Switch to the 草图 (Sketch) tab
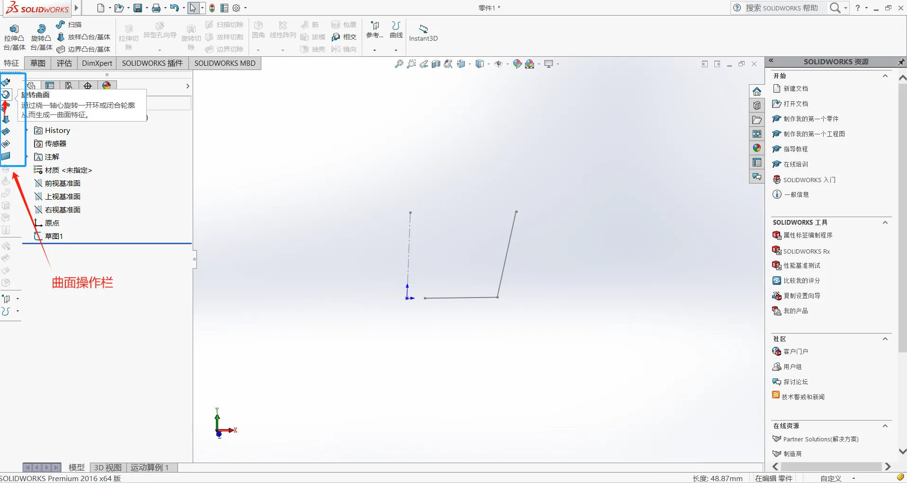This screenshot has height=483, width=907. click(38, 63)
